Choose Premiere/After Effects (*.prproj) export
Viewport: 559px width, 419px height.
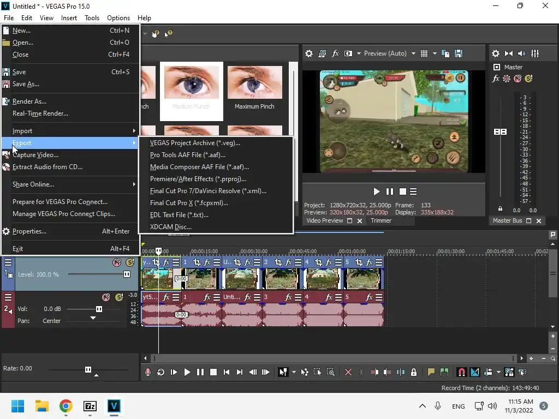tap(216, 179)
